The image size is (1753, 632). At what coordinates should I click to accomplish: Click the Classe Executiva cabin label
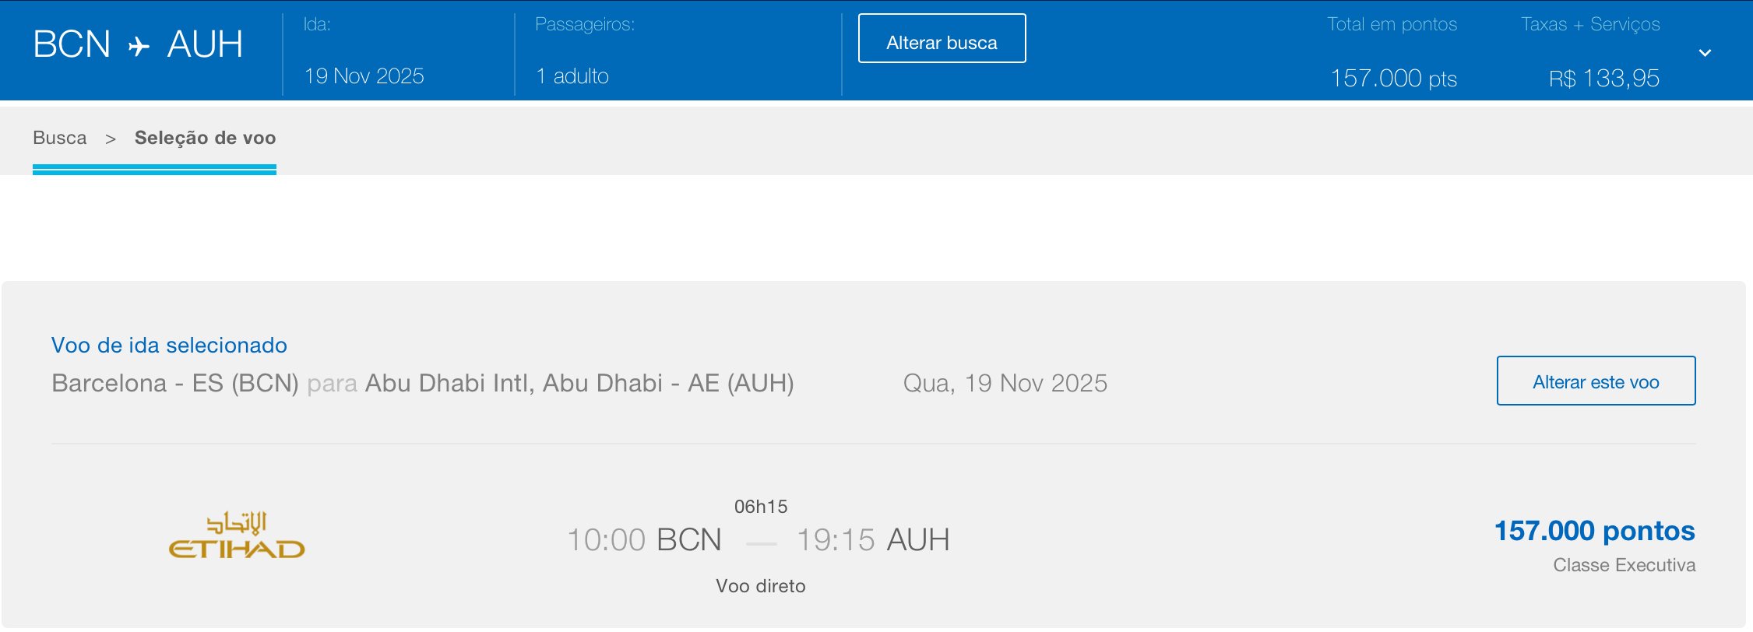[x=1624, y=565]
